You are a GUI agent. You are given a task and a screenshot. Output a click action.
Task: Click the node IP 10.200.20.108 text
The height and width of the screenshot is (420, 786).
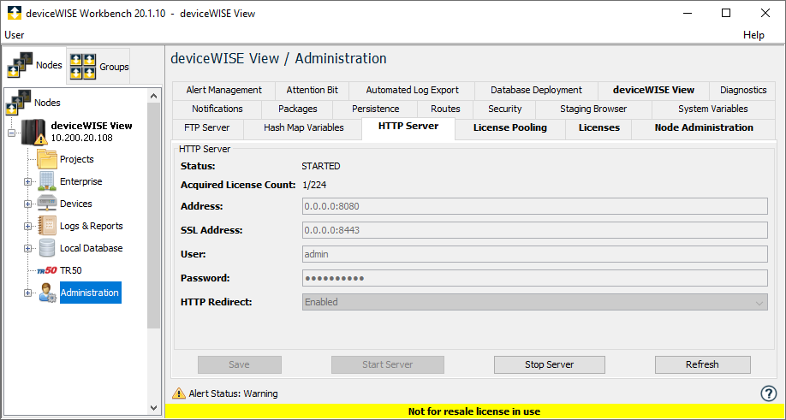coord(81,139)
